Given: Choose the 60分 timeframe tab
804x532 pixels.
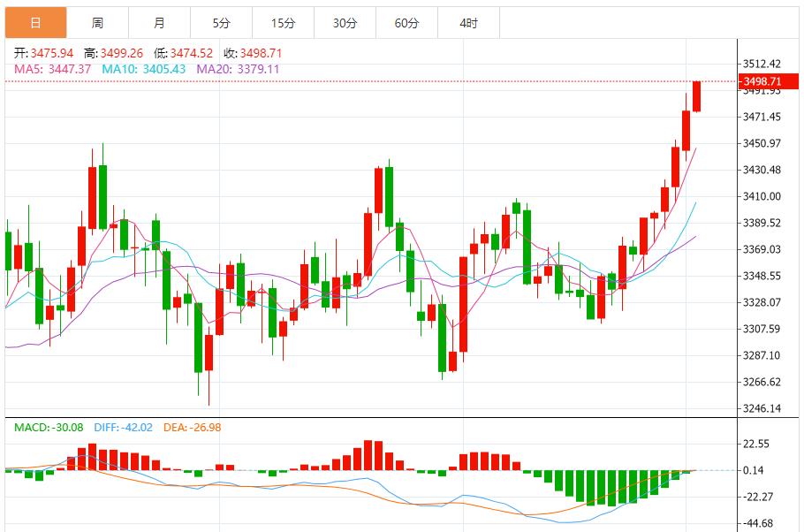Looking at the screenshot, I should pyautogui.click(x=406, y=23).
